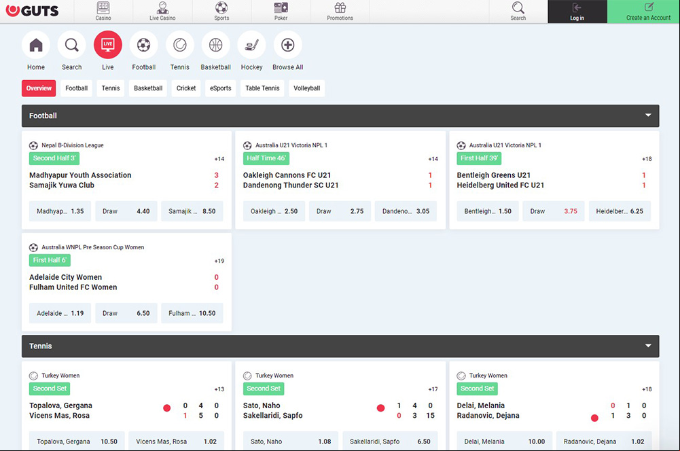Viewport: 680px width, 451px height.
Task: Open Australia WNPL Pre Season Cup Women
Action: click(x=93, y=247)
